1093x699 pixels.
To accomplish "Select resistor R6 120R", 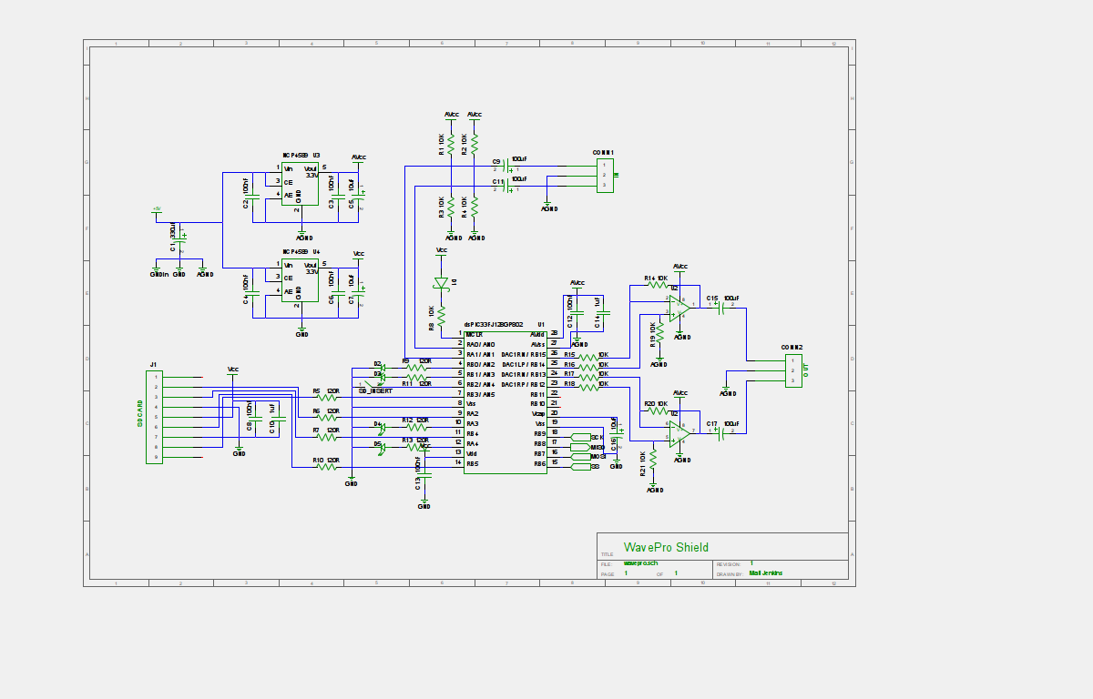I will (x=326, y=417).
